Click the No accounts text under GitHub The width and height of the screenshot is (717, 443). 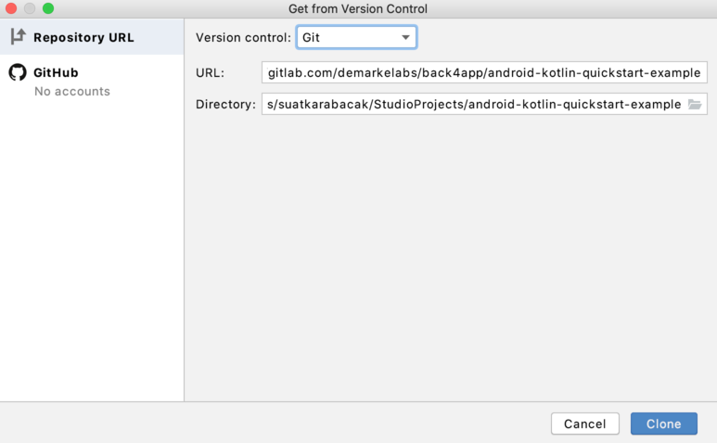(72, 92)
